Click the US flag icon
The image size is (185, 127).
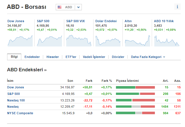click(60, 7)
